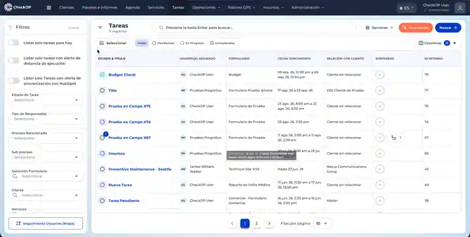Open Paneles e informes menu
The width and height of the screenshot is (470, 237).
[x=100, y=7]
